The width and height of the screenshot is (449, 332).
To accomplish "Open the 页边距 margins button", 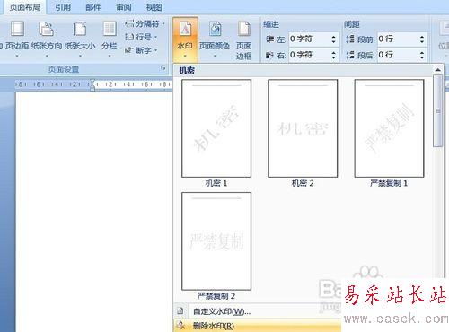I will [17, 38].
